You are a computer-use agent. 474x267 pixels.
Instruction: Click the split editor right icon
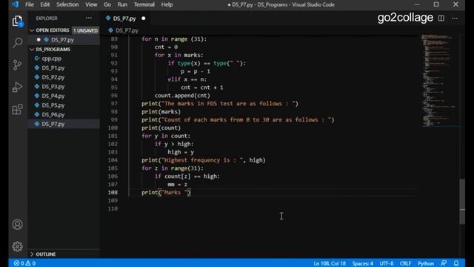click(x=441, y=18)
